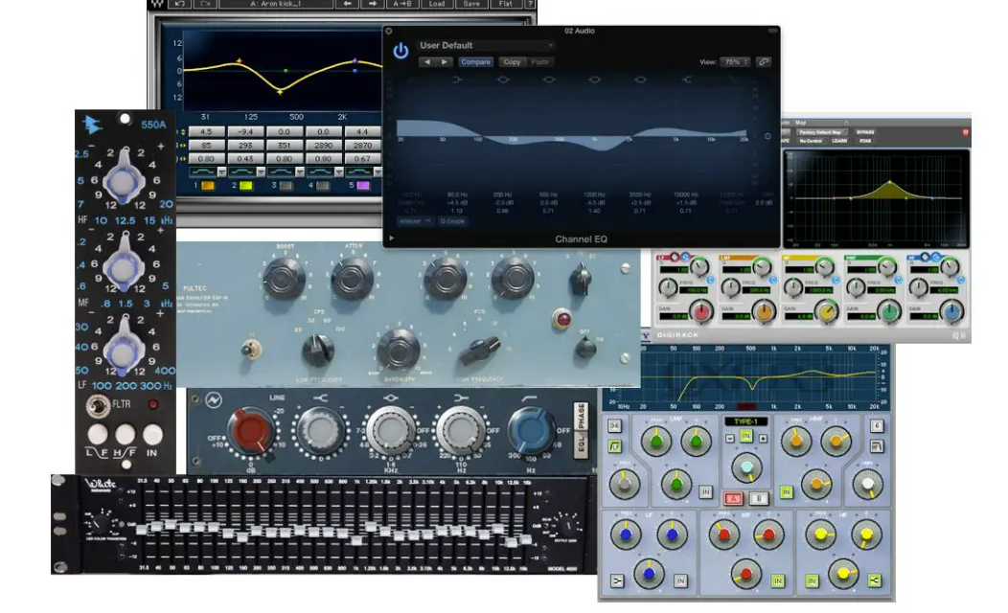Image resolution: width=1008 pixels, height=613 pixels.
Task: Toggle the EQL button on Neve EQ
Action: [582, 444]
